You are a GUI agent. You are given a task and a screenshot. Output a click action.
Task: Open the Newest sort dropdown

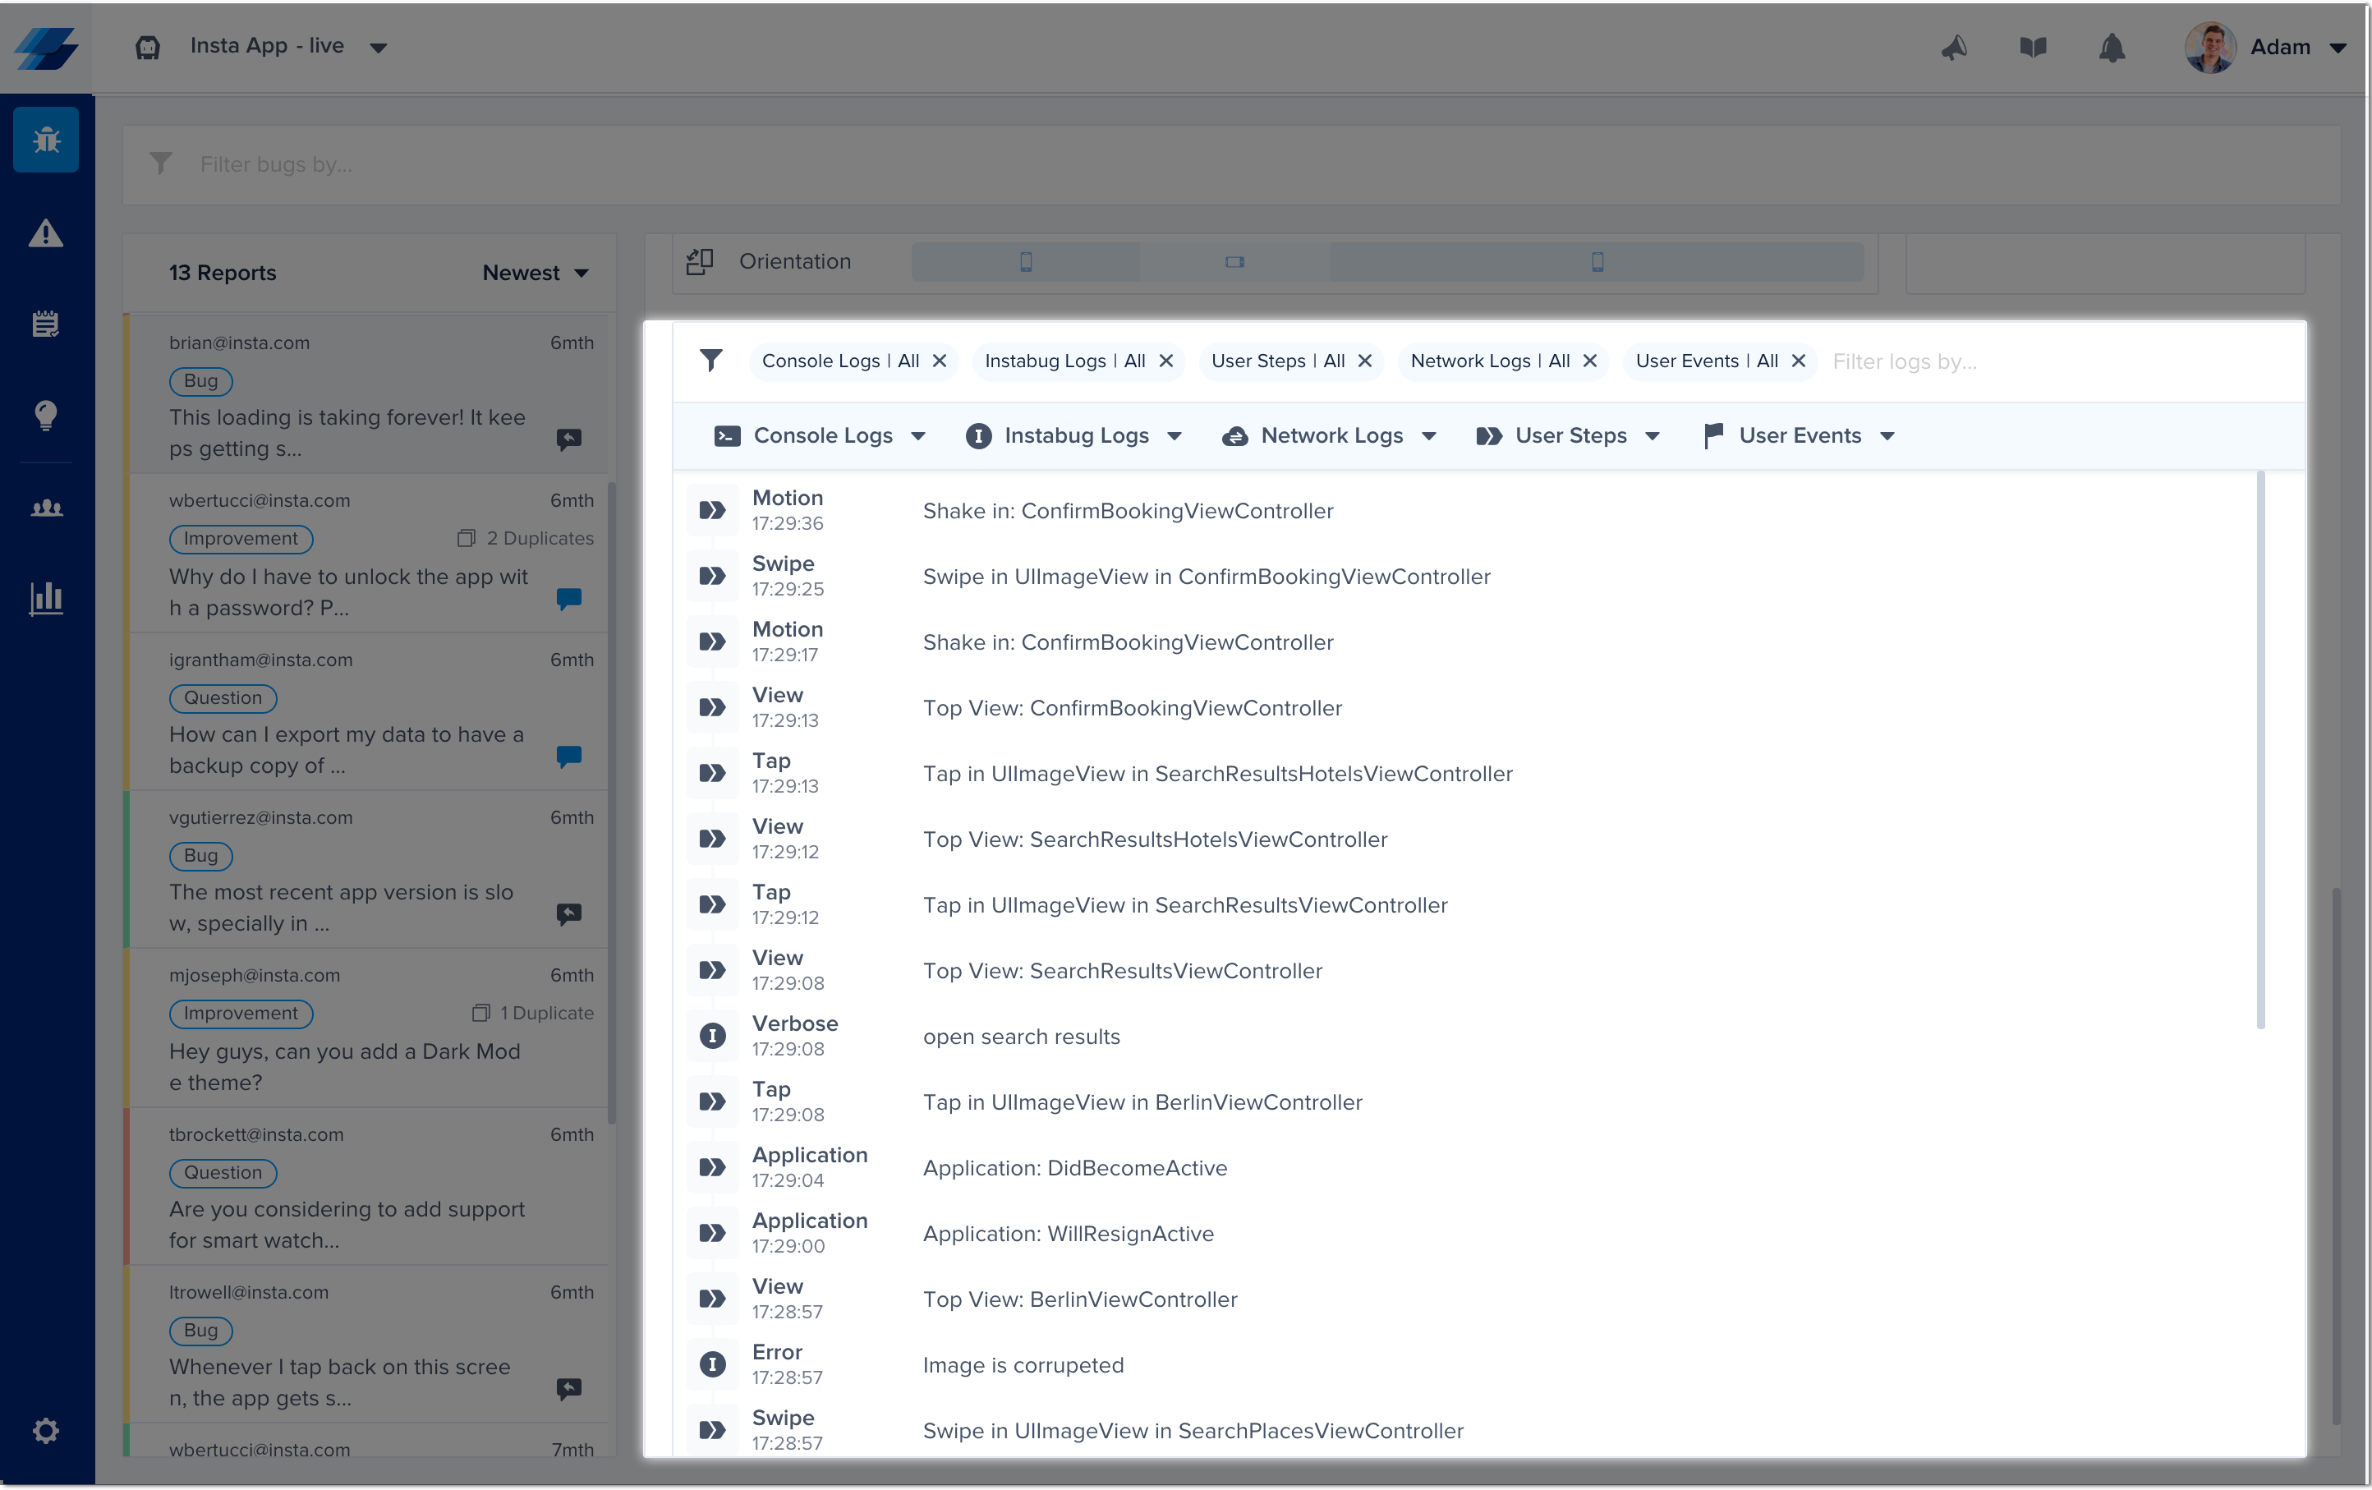535,273
